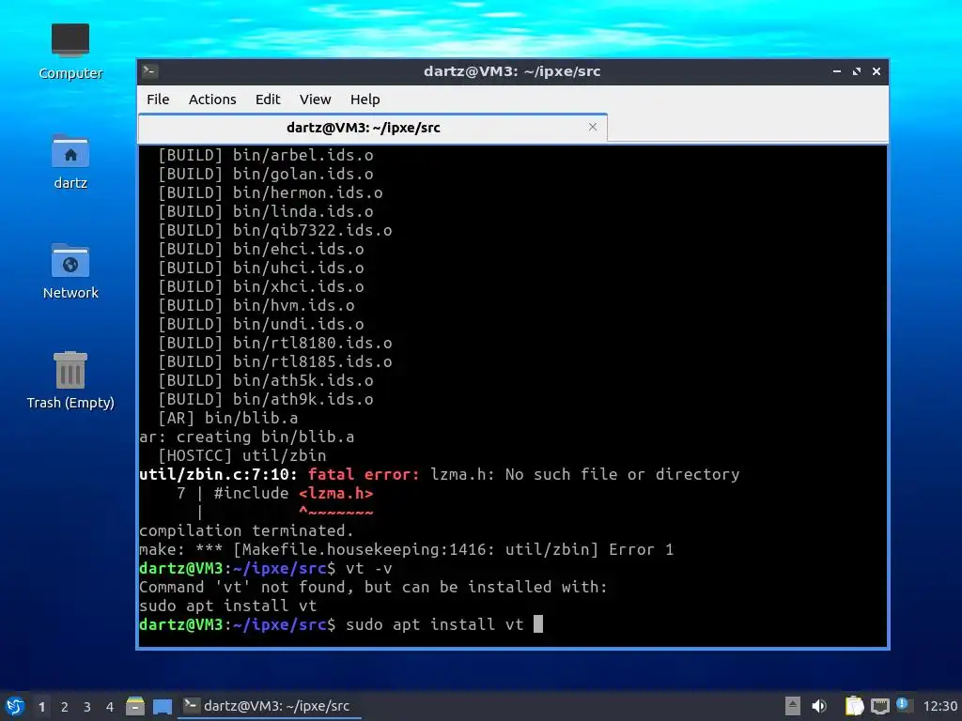Close the terminal tab with its X
This screenshot has height=721, width=962.
click(593, 127)
